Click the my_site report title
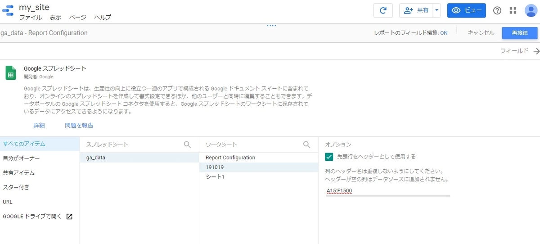 pos(34,7)
